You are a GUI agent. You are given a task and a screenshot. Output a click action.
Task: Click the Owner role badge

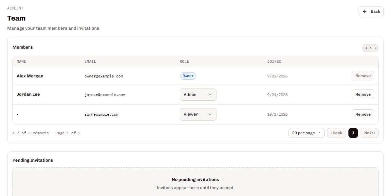[x=188, y=76]
